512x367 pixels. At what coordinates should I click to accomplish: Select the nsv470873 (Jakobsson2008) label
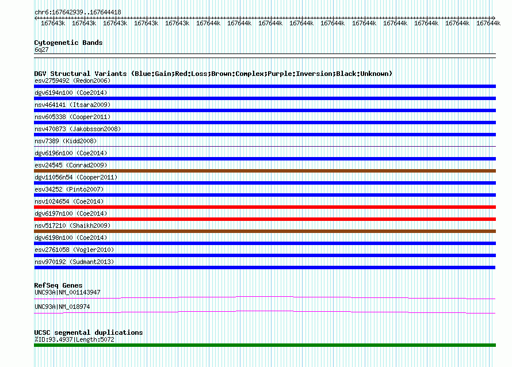[78, 129]
